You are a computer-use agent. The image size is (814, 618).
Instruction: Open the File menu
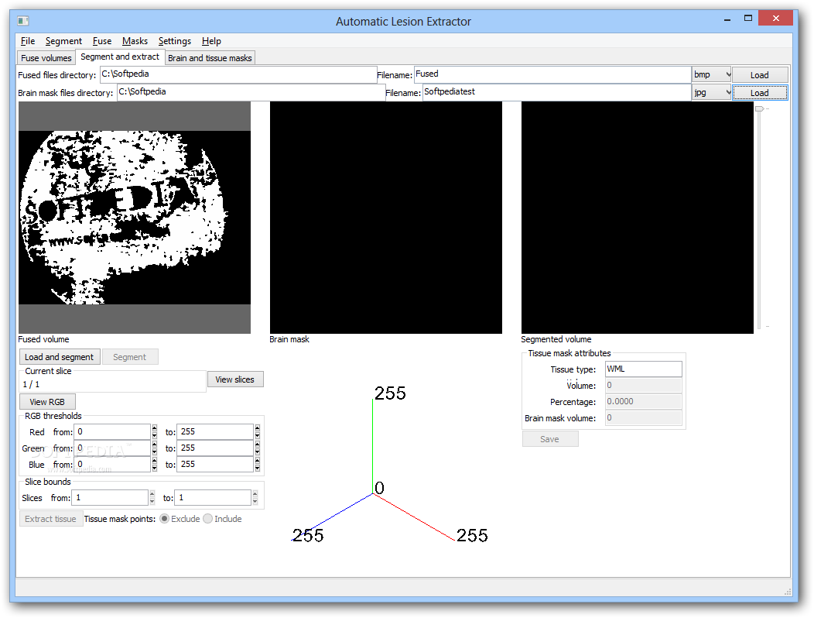pos(28,41)
